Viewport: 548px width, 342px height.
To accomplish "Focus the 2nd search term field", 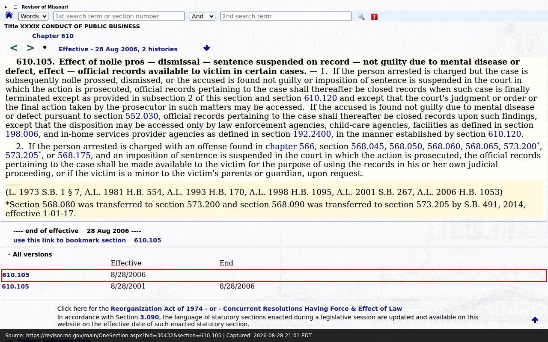I will pos(286,16).
